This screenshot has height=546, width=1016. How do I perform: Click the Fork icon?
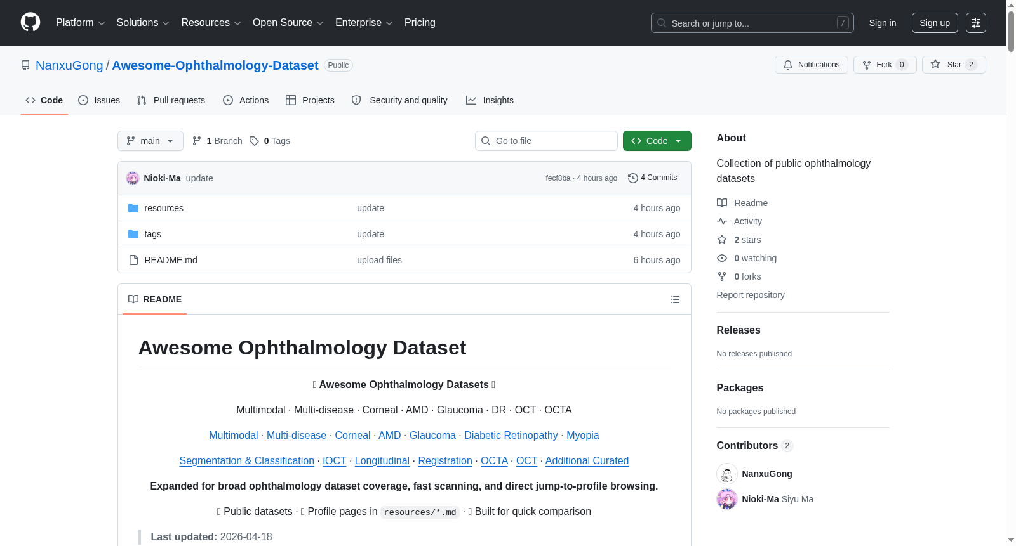coord(867,65)
